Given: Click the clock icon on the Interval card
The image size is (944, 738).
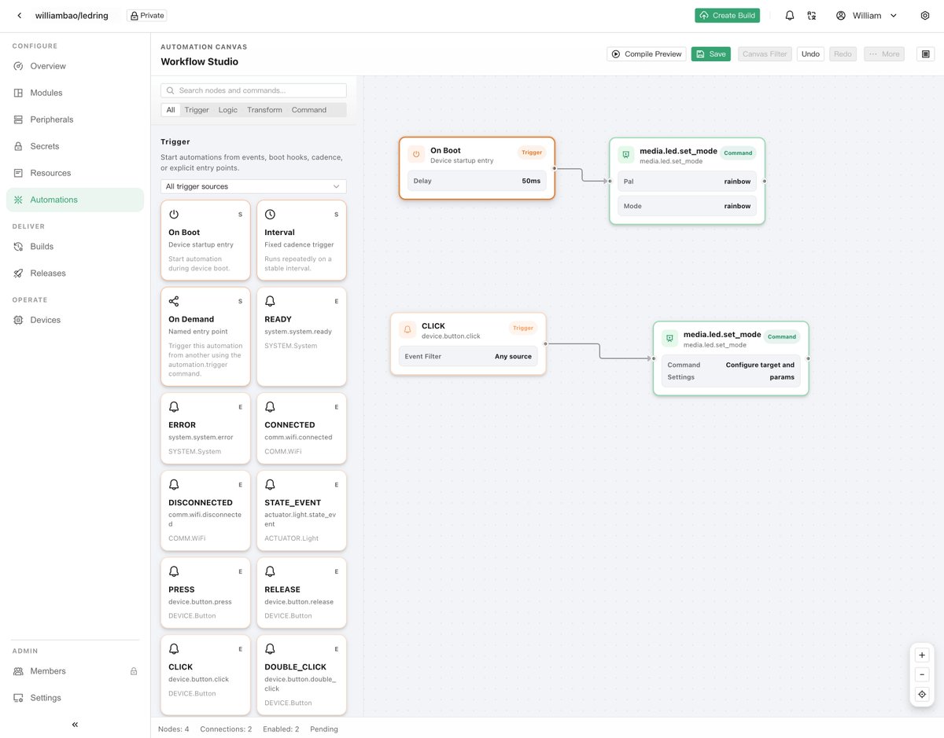Looking at the screenshot, I should pos(270,215).
